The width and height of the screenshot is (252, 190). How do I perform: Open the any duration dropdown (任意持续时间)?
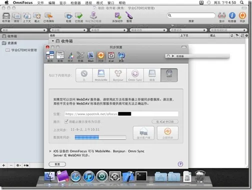click(x=228, y=30)
